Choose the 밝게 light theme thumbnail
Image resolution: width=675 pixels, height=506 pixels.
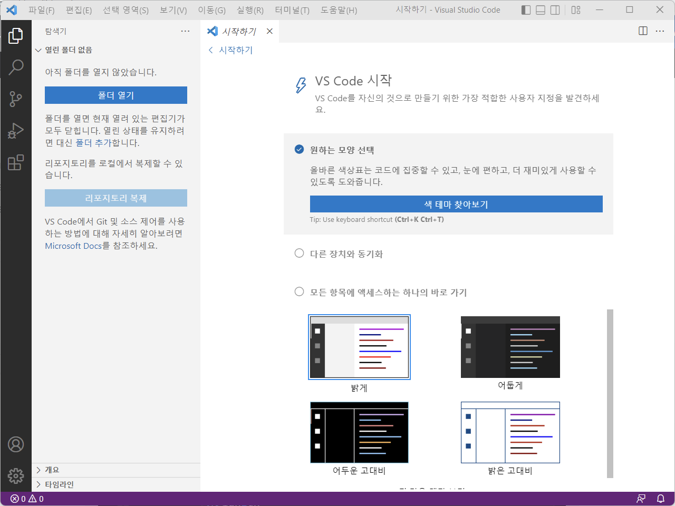(359, 347)
